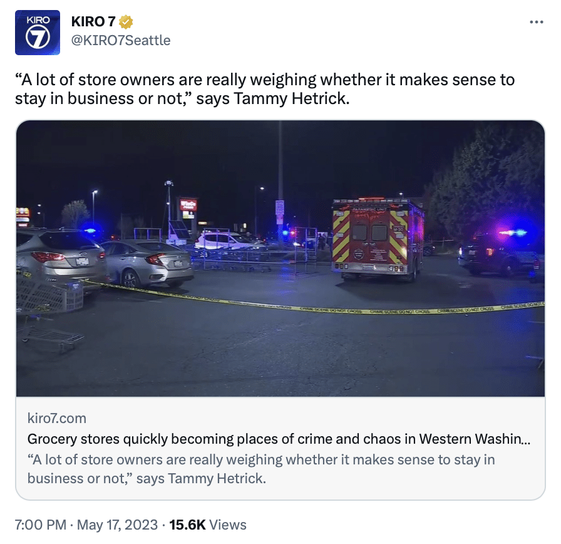The image size is (561, 544).
Task: Open the Grocery stores article headline
Action: pos(279,439)
